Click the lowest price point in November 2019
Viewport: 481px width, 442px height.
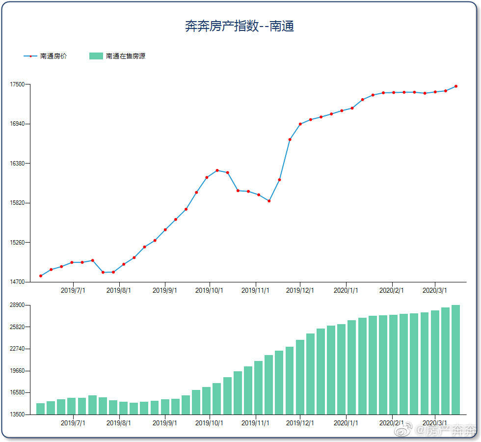269,201
